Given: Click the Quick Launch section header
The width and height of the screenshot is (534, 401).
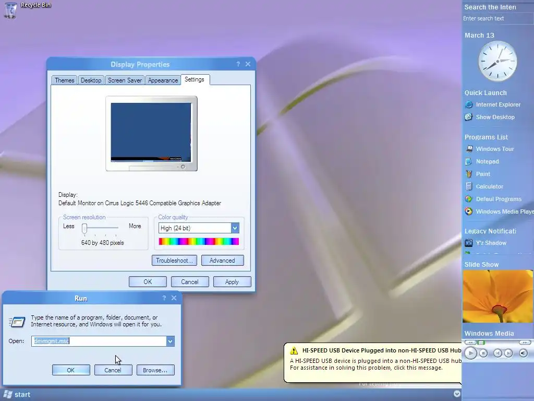Looking at the screenshot, I should [486, 93].
